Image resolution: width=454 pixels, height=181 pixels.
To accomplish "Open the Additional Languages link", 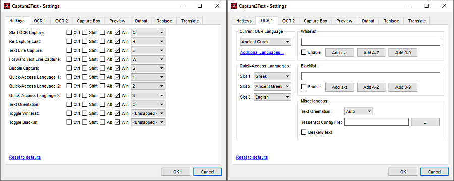I will click(x=262, y=52).
